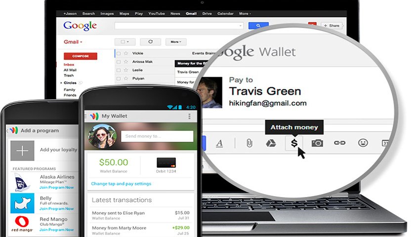
Task: Star the Puiyan email
Action: (126, 79)
